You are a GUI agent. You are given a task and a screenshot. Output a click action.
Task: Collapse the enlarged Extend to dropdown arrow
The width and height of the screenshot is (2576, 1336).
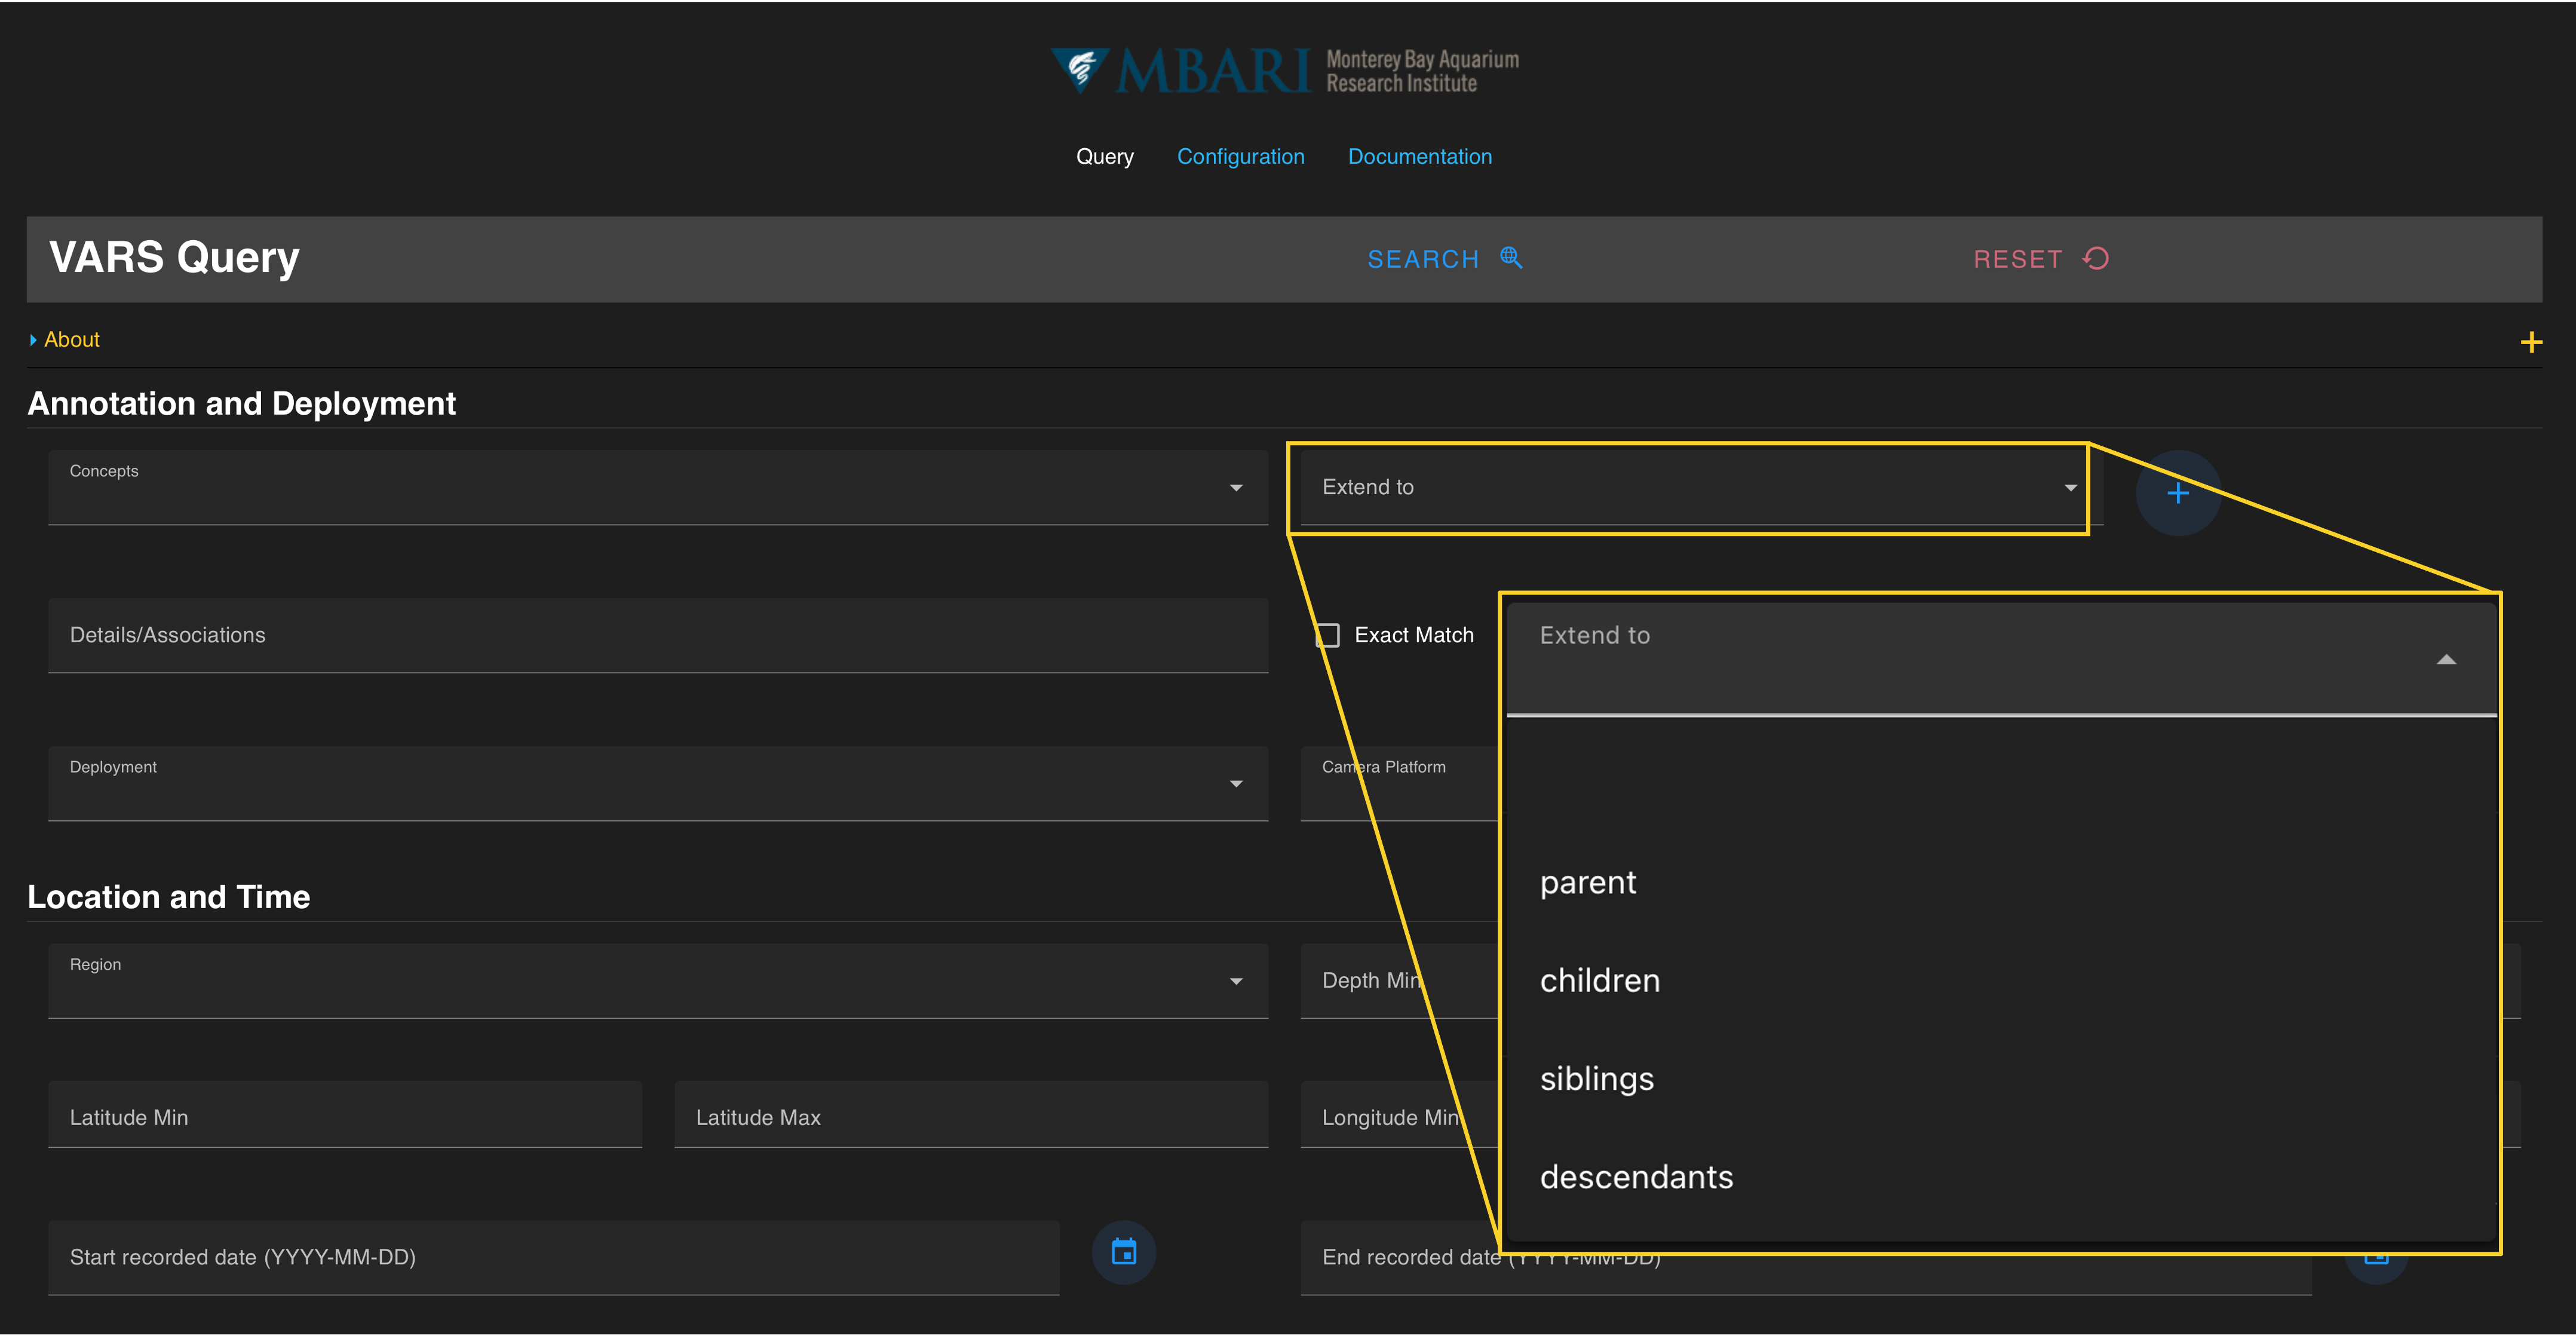2446,659
